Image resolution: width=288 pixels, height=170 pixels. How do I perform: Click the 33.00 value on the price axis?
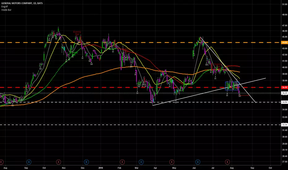click(x=285, y=117)
